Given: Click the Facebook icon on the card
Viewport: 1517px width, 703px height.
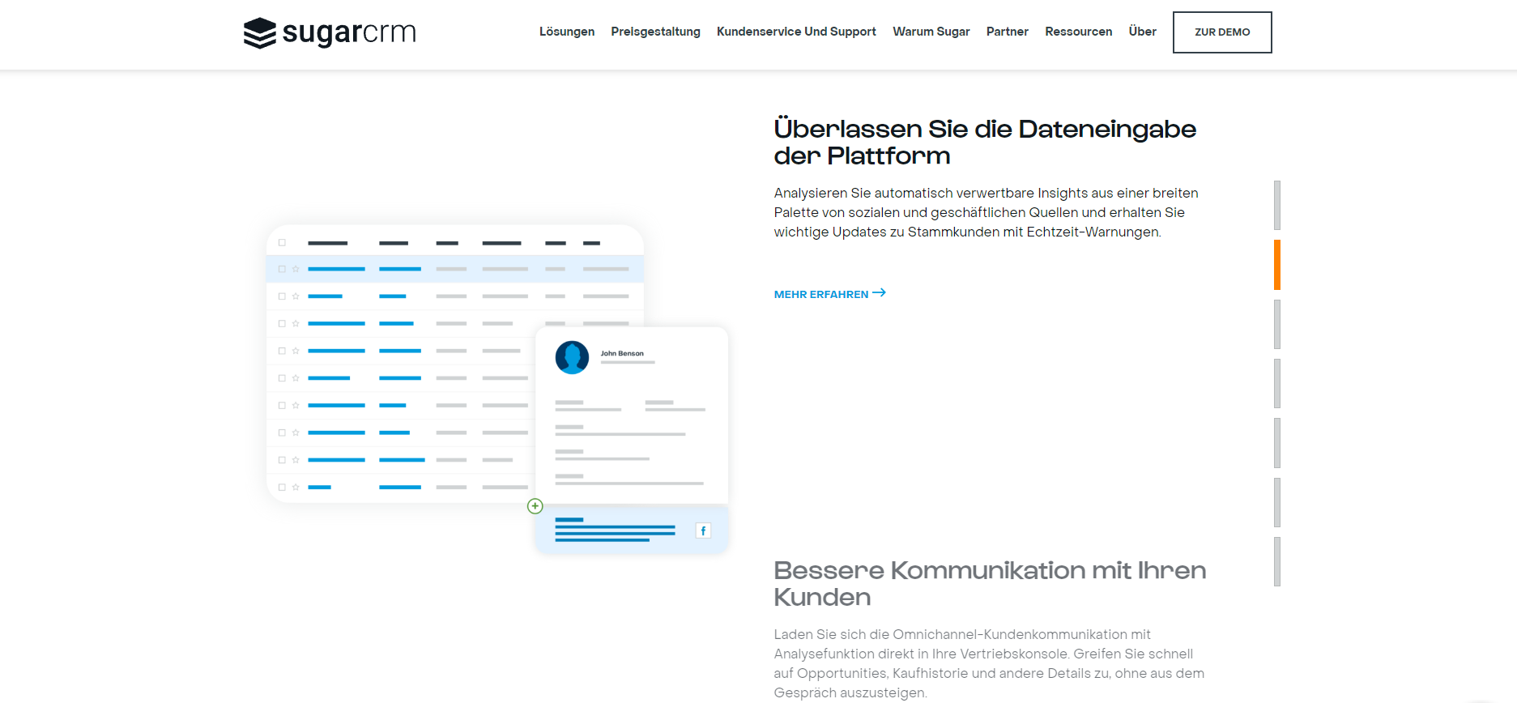Looking at the screenshot, I should click(703, 530).
